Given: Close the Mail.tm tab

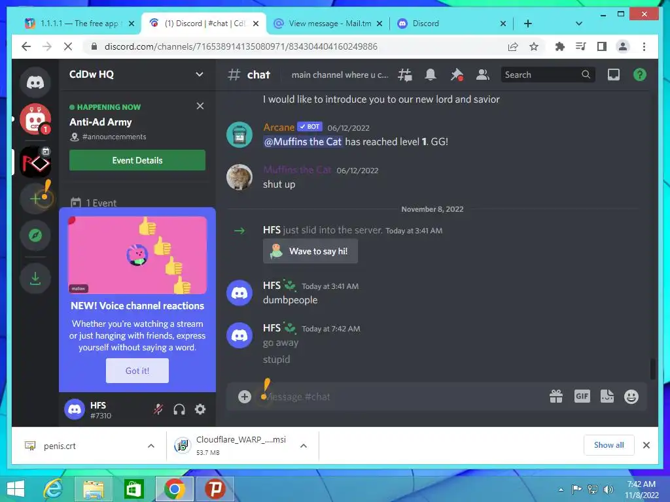Looking at the screenshot, I should coord(379,24).
